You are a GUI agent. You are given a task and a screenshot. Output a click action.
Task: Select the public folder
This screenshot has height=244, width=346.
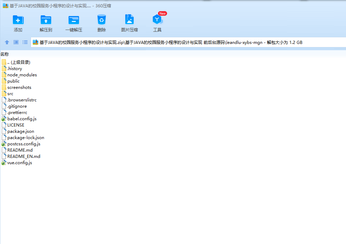pos(14,81)
